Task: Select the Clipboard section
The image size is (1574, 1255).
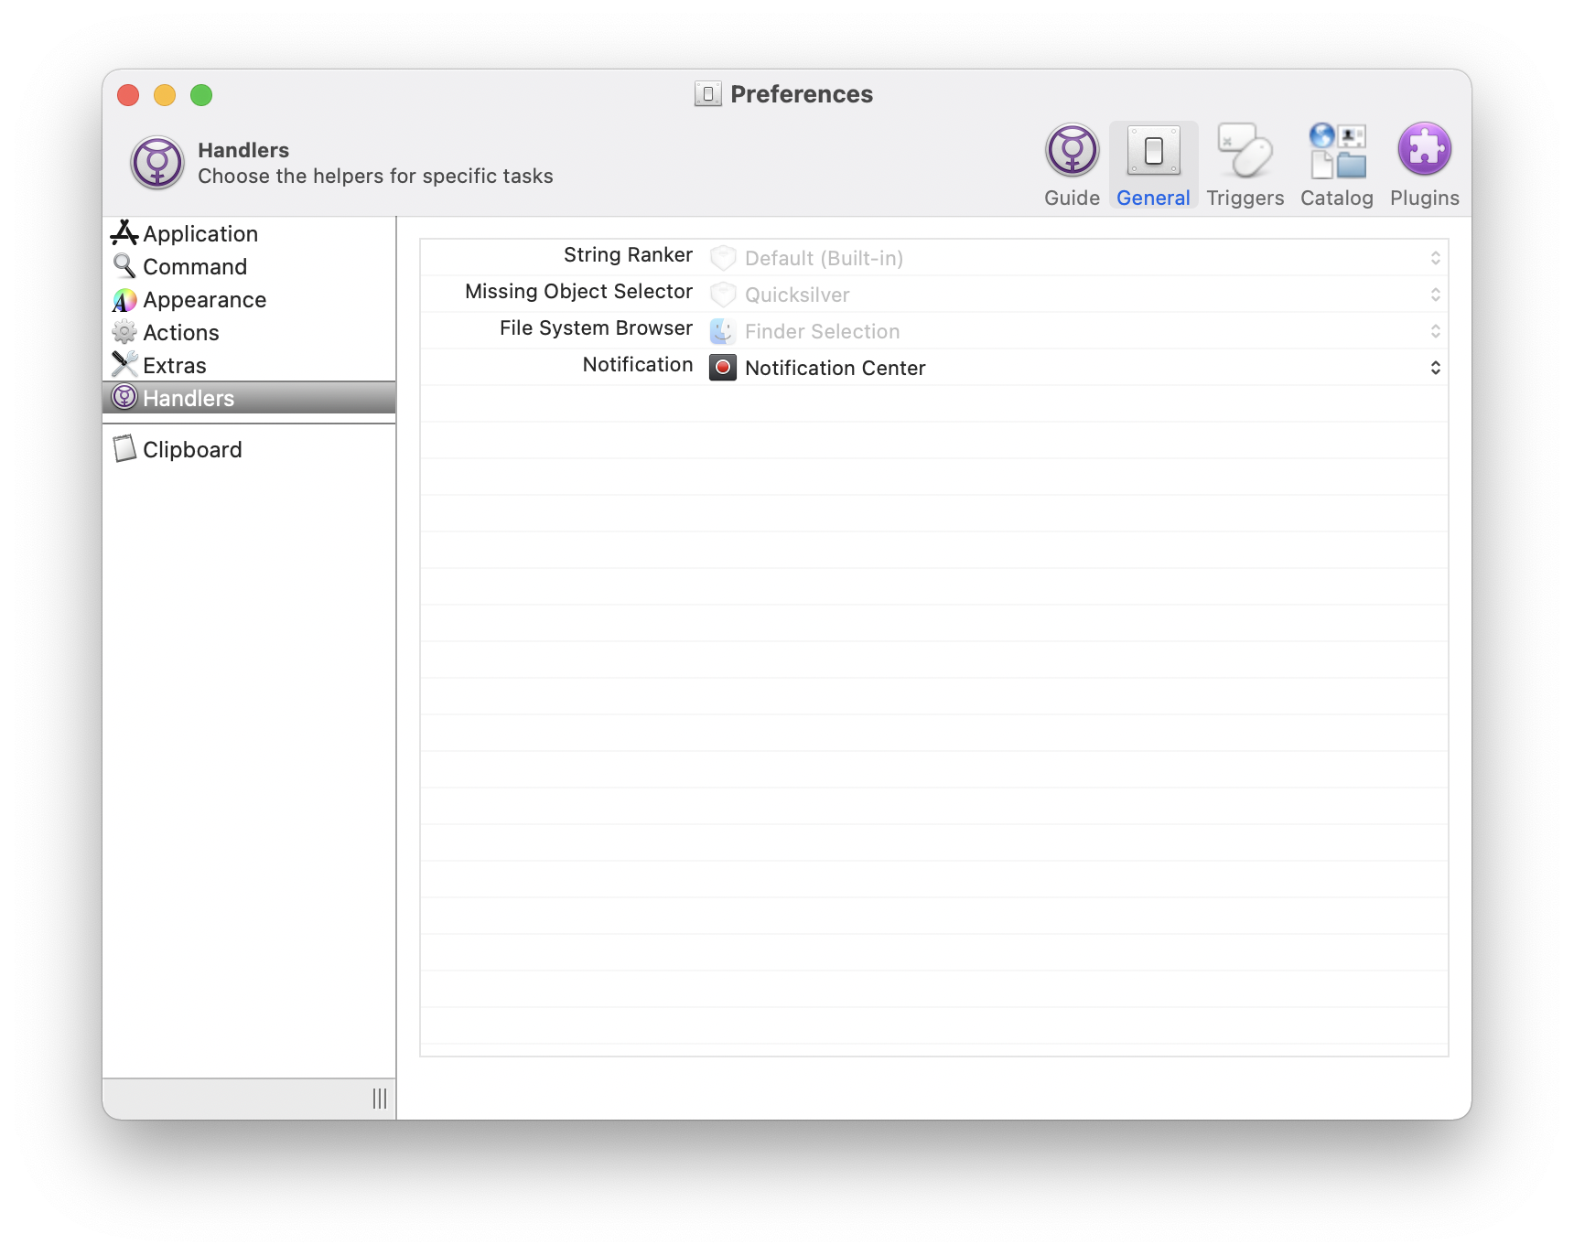Action: coord(191,449)
